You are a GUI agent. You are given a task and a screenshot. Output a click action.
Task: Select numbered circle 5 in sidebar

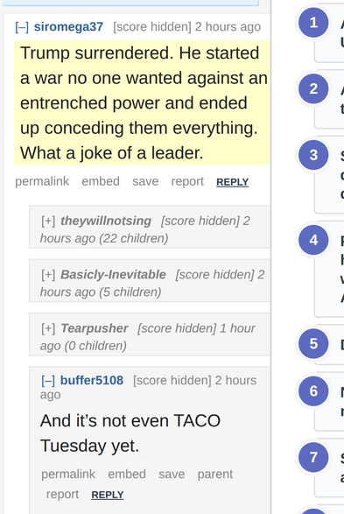coord(313,343)
